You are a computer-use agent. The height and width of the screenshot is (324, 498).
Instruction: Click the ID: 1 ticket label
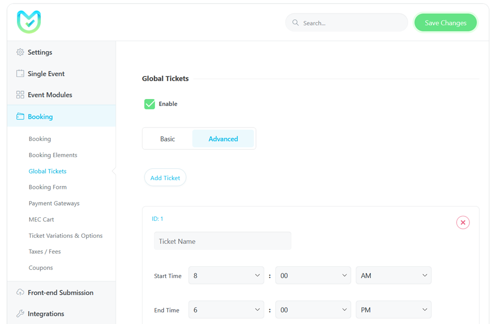pyautogui.click(x=157, y=219)
